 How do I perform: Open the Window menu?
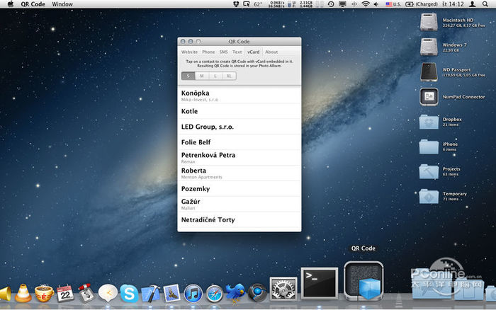62,4
